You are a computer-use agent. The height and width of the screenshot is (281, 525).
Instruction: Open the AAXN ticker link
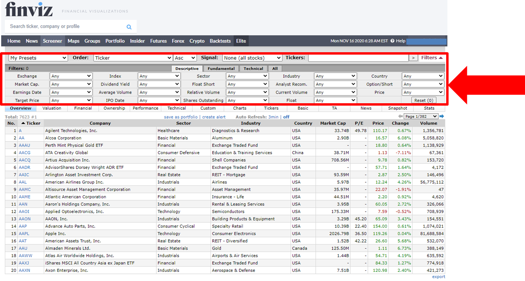click(24, 270)
